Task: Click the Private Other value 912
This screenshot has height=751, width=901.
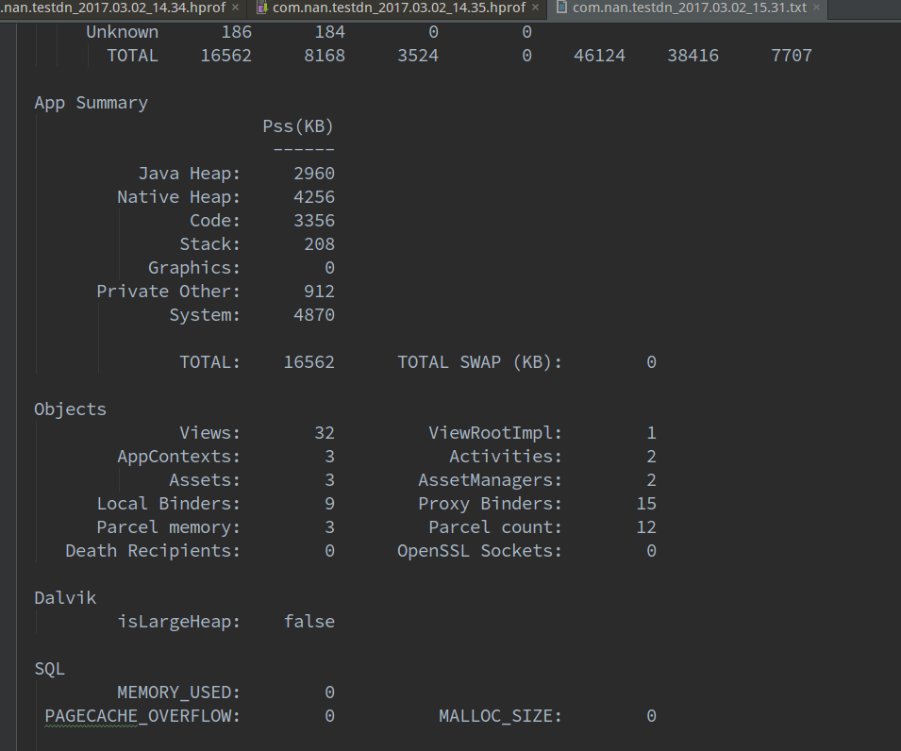Action: click(x=319, y=292)
